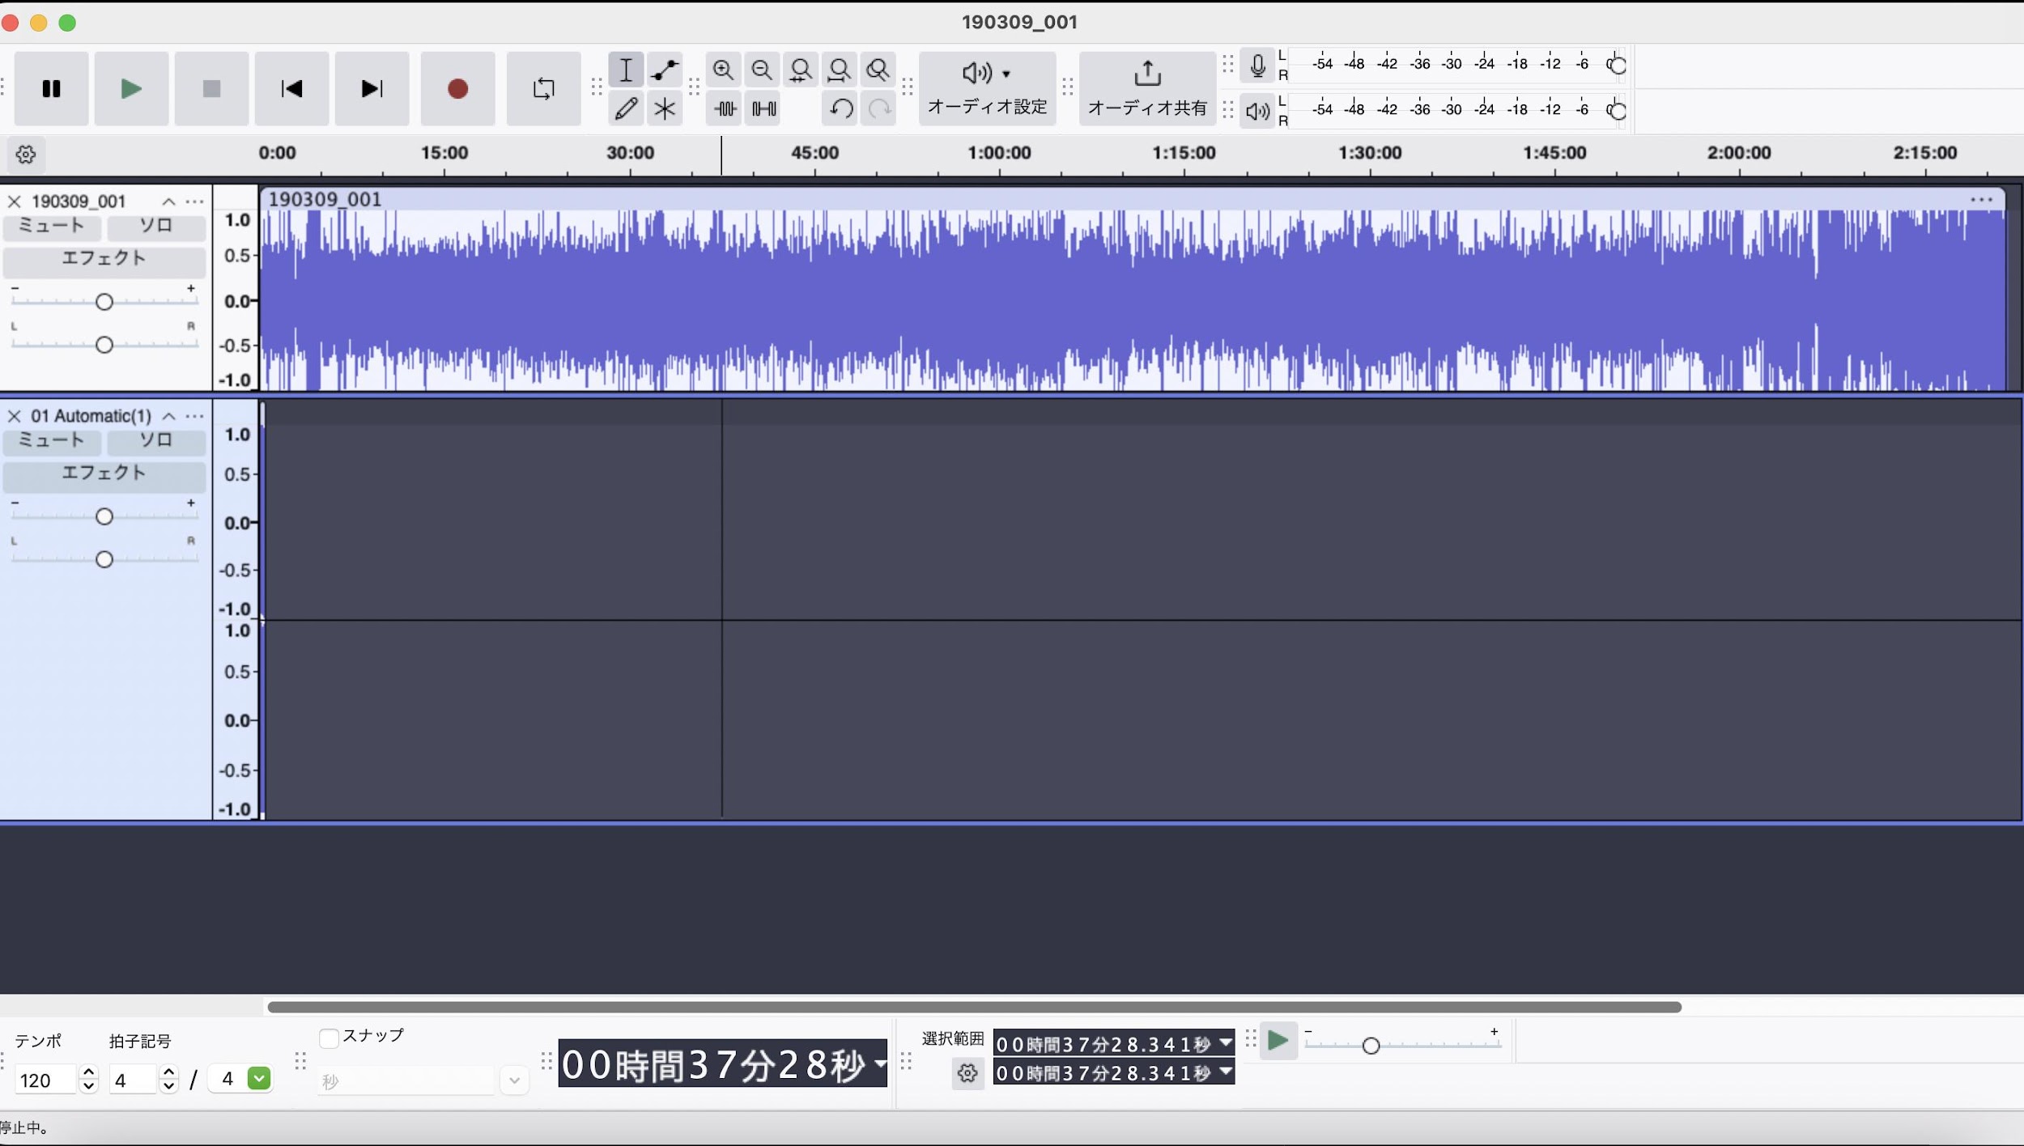Open selection start time format dropdown

tap(1226, 1043)
